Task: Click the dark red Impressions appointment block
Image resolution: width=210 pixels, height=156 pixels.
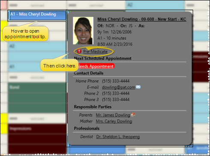Action: 37,139
